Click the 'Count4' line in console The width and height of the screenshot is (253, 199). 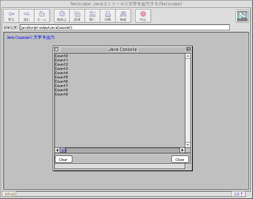(62, 73)
